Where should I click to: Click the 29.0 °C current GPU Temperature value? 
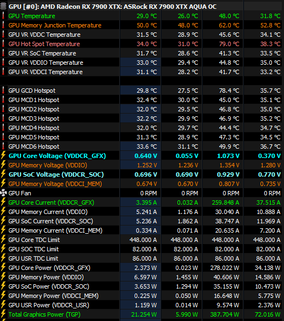[147, 16]
